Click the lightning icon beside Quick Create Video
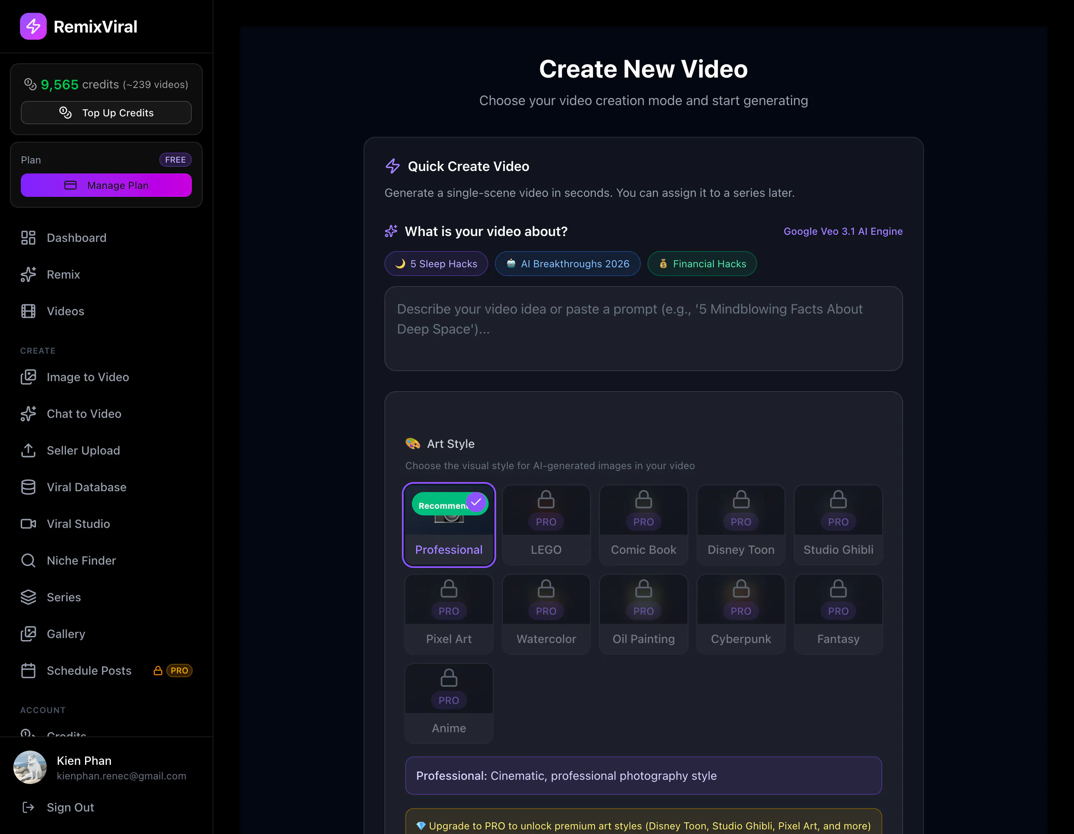The width and height of the screenshot is (1074, 834). click(392, 166)
